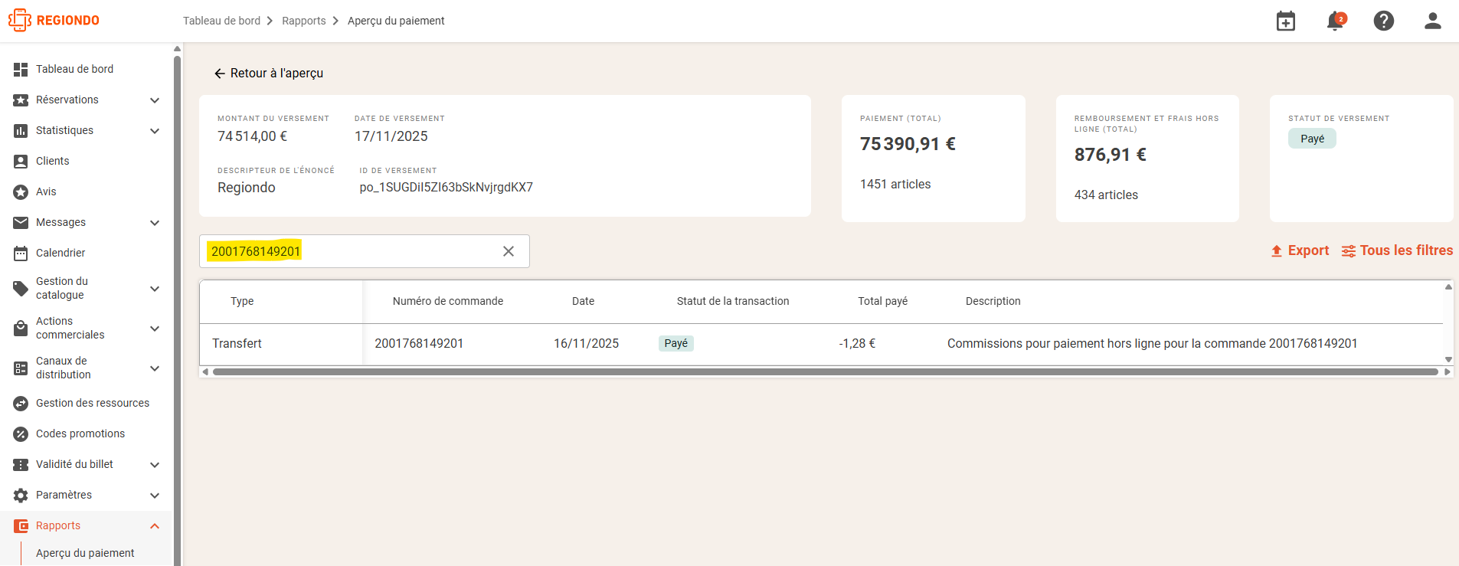
Task: Export the payment report
Action: [x=1300, y=250]
